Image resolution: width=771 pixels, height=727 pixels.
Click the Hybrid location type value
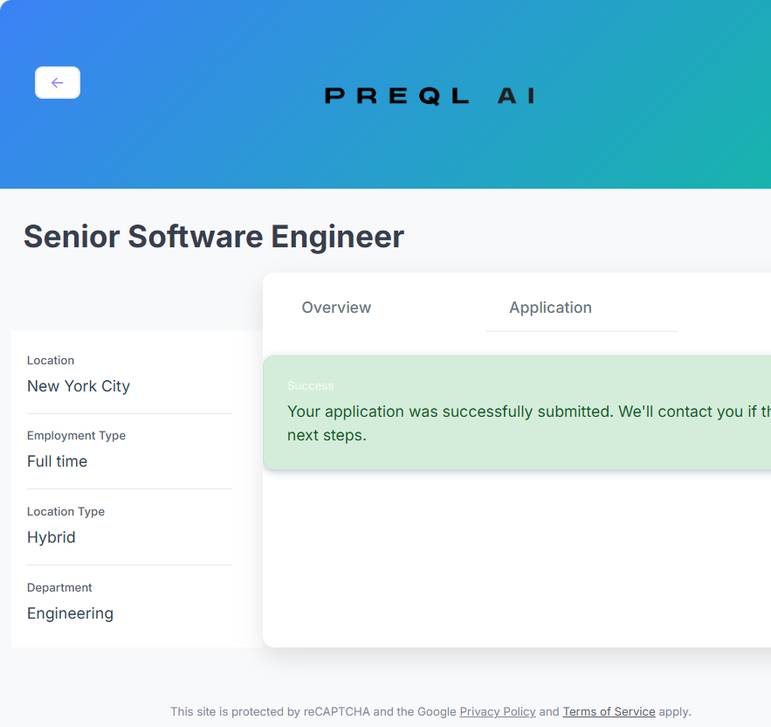(x=52, y=537)
